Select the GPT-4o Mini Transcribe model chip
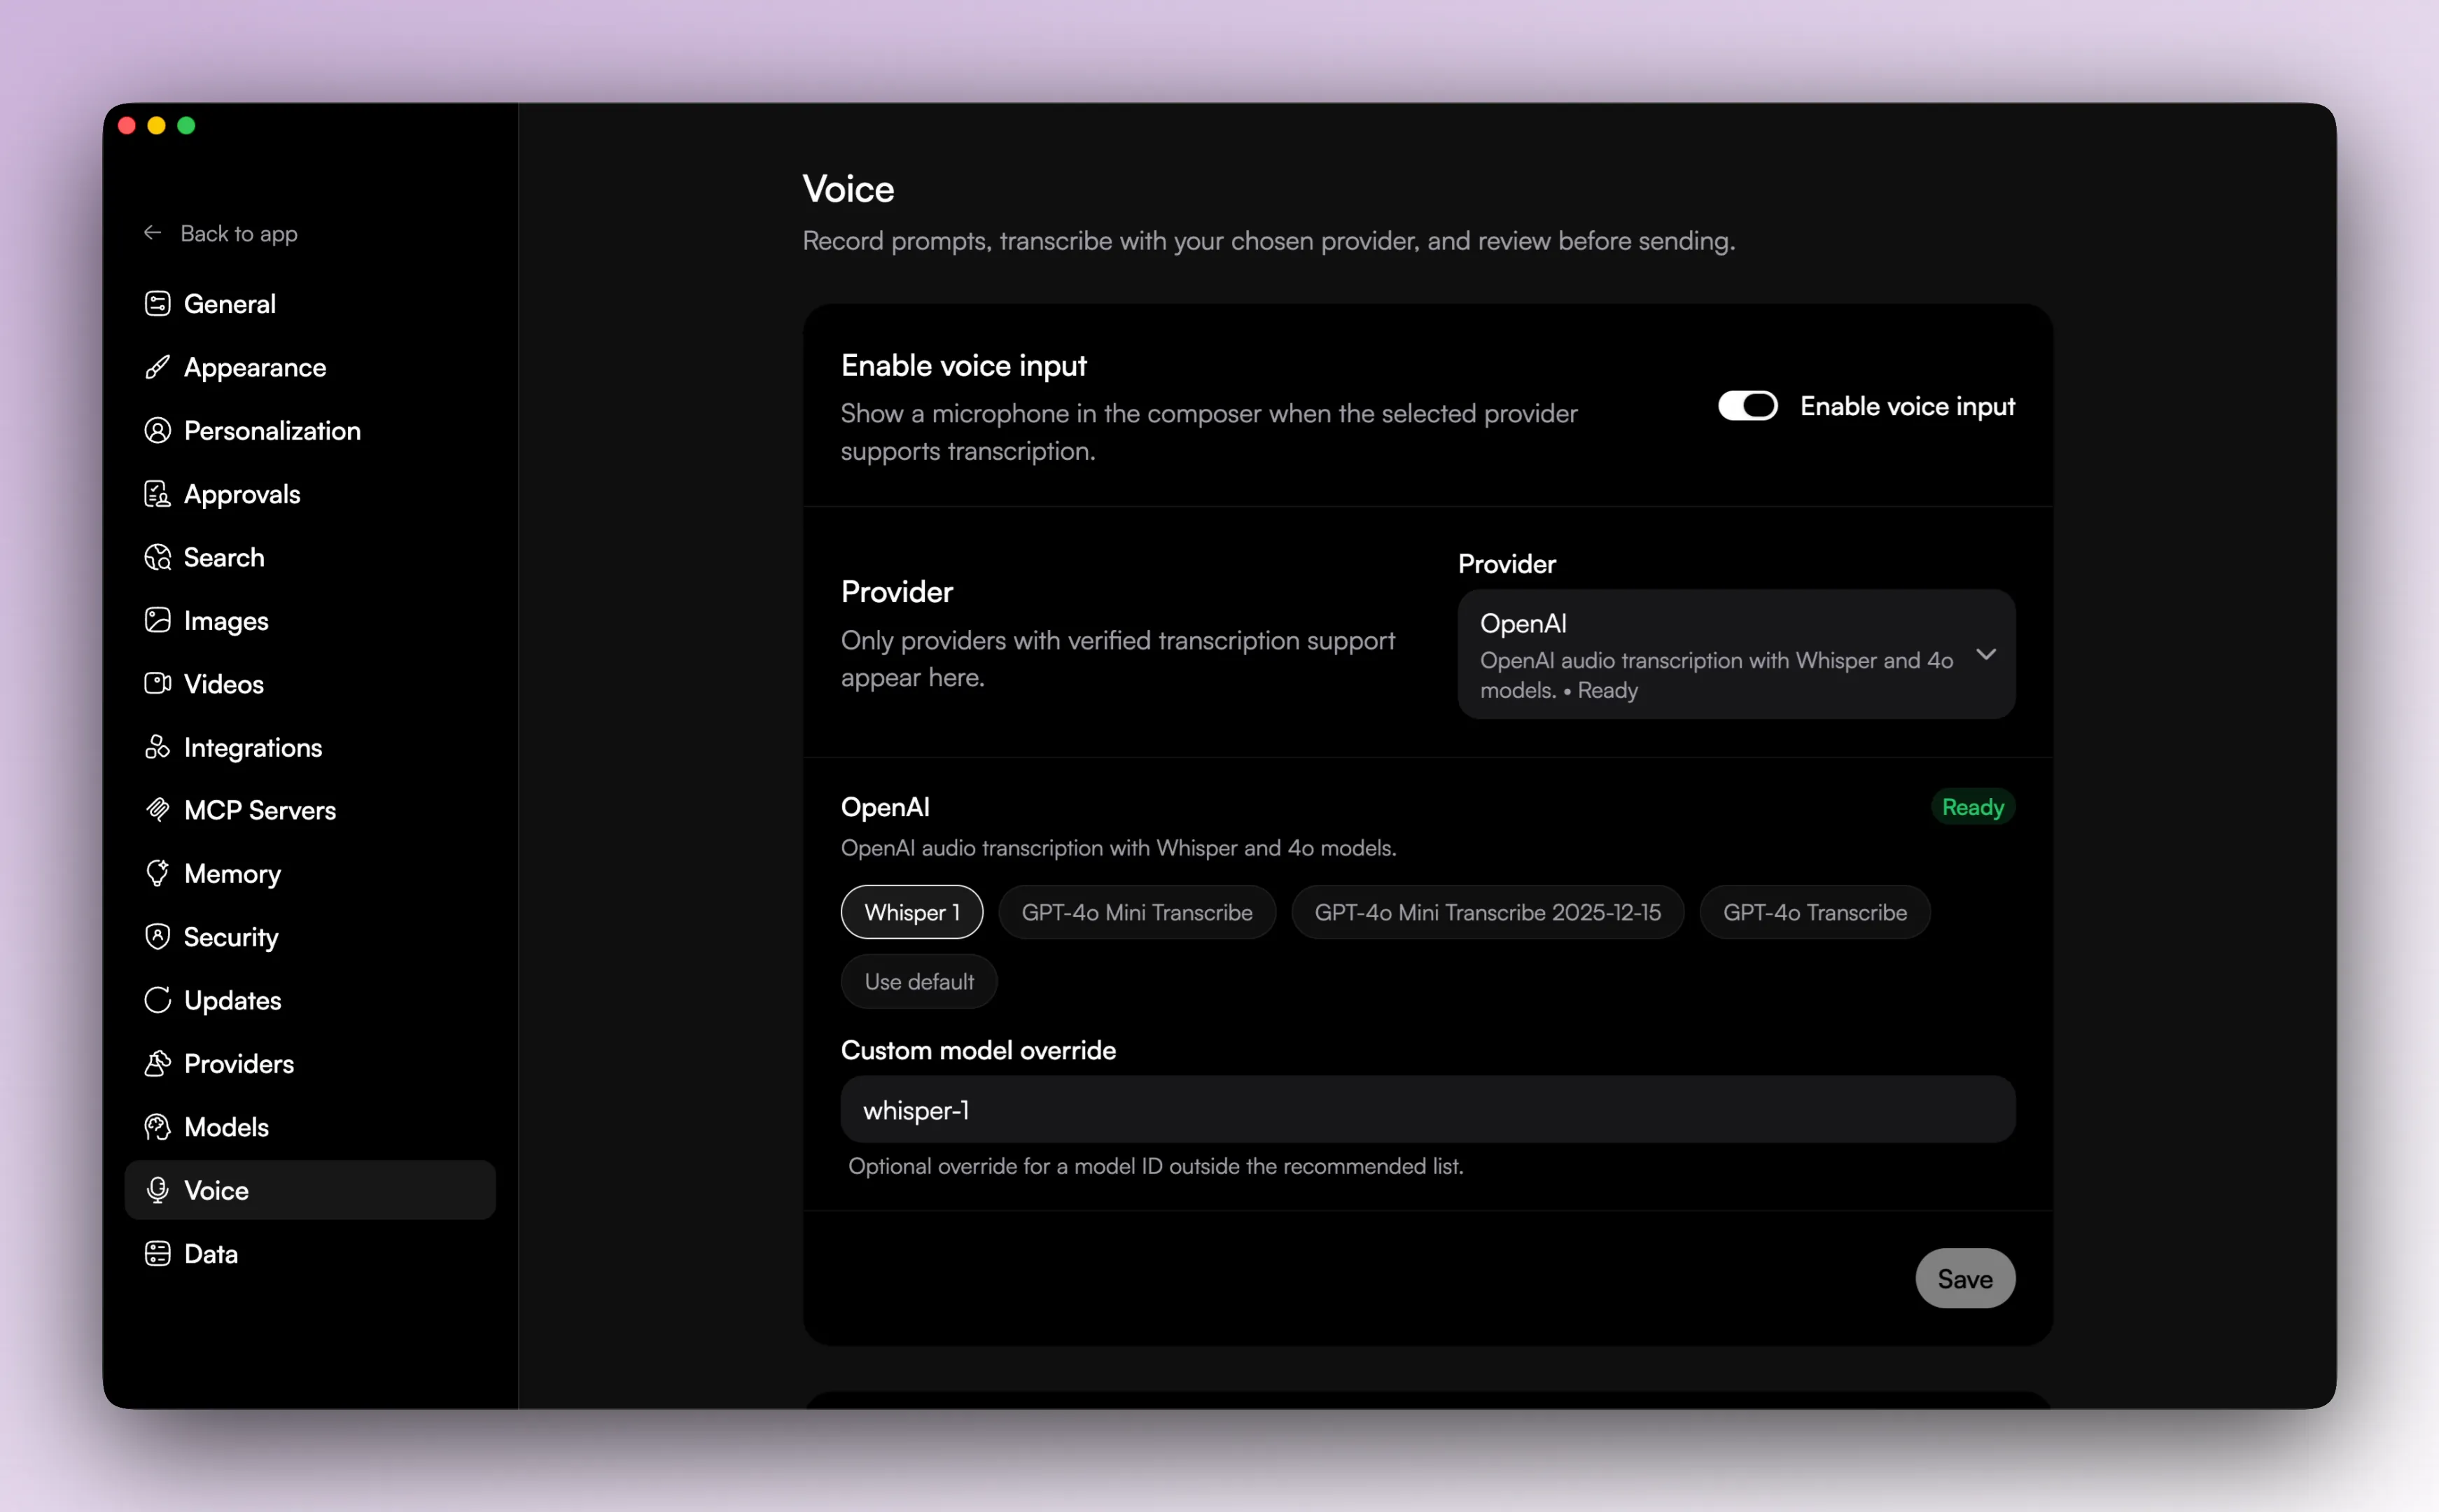2439x1512 pixels. 1137,911
